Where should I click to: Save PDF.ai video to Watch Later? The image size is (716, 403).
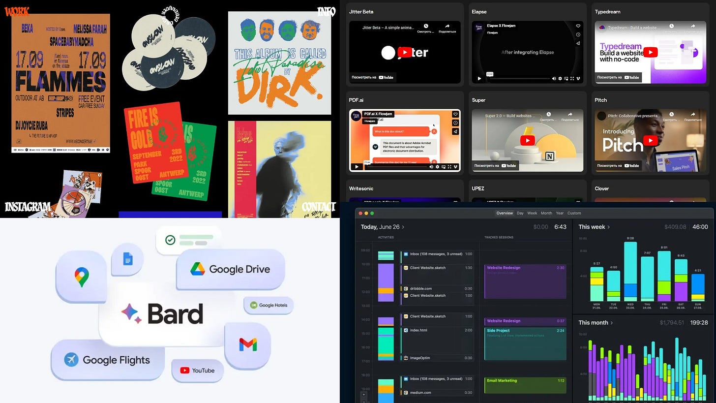[455, 123]
